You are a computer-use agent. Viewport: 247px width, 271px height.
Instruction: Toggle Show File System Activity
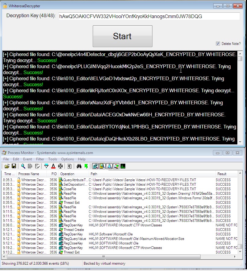click(102, 166)
